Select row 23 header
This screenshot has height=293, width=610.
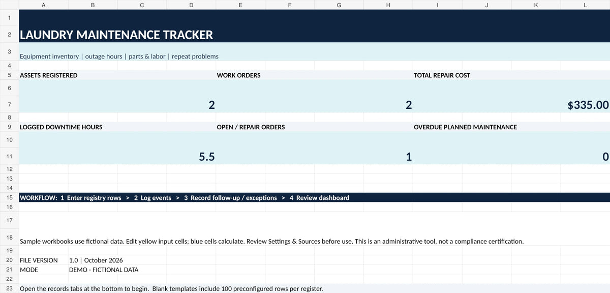tap(9, 288)
